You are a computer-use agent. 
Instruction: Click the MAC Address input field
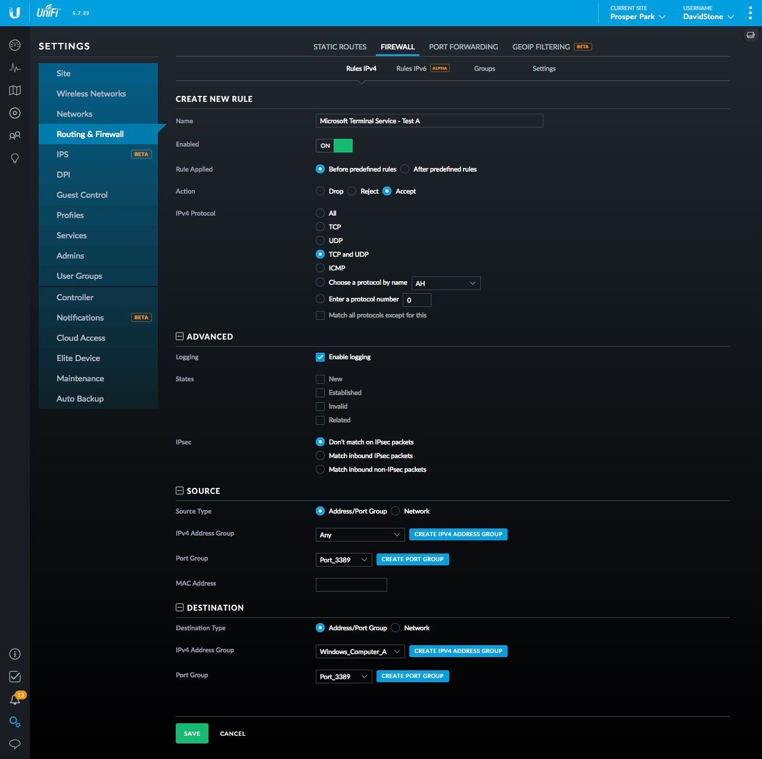pyautogui.click(x=351, y=584)
